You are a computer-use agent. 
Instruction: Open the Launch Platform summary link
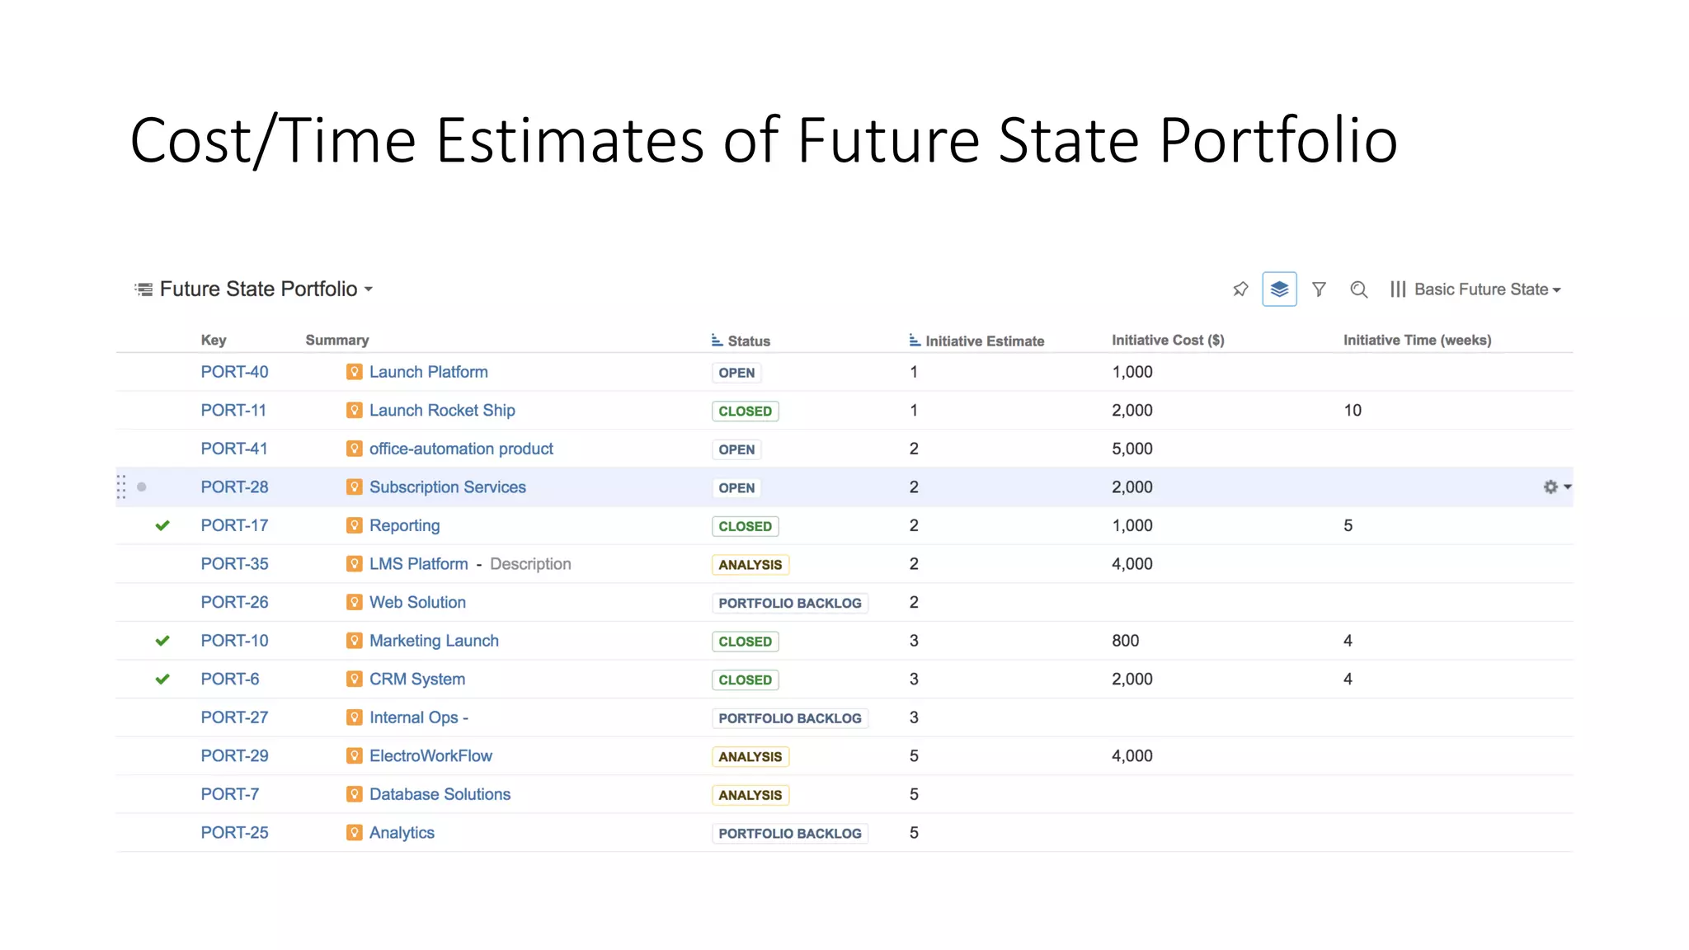pyautogui.click(x=428, y=372)
